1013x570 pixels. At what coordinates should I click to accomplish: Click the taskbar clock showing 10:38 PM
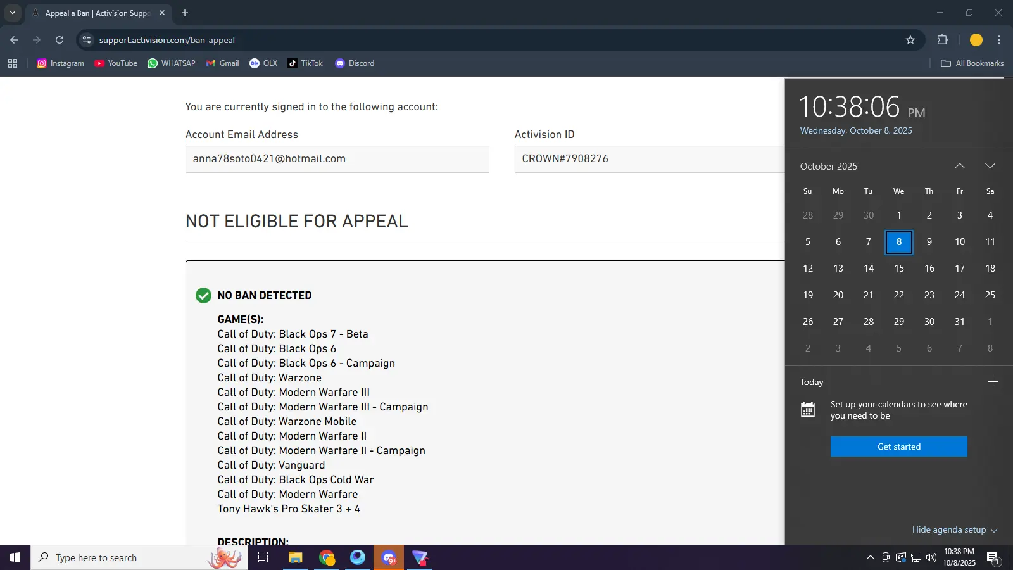tap(959, 557)
